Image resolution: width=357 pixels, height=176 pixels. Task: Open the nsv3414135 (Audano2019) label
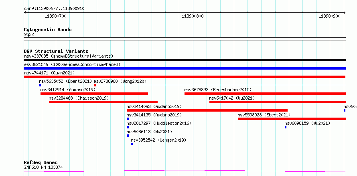(154, 115)
